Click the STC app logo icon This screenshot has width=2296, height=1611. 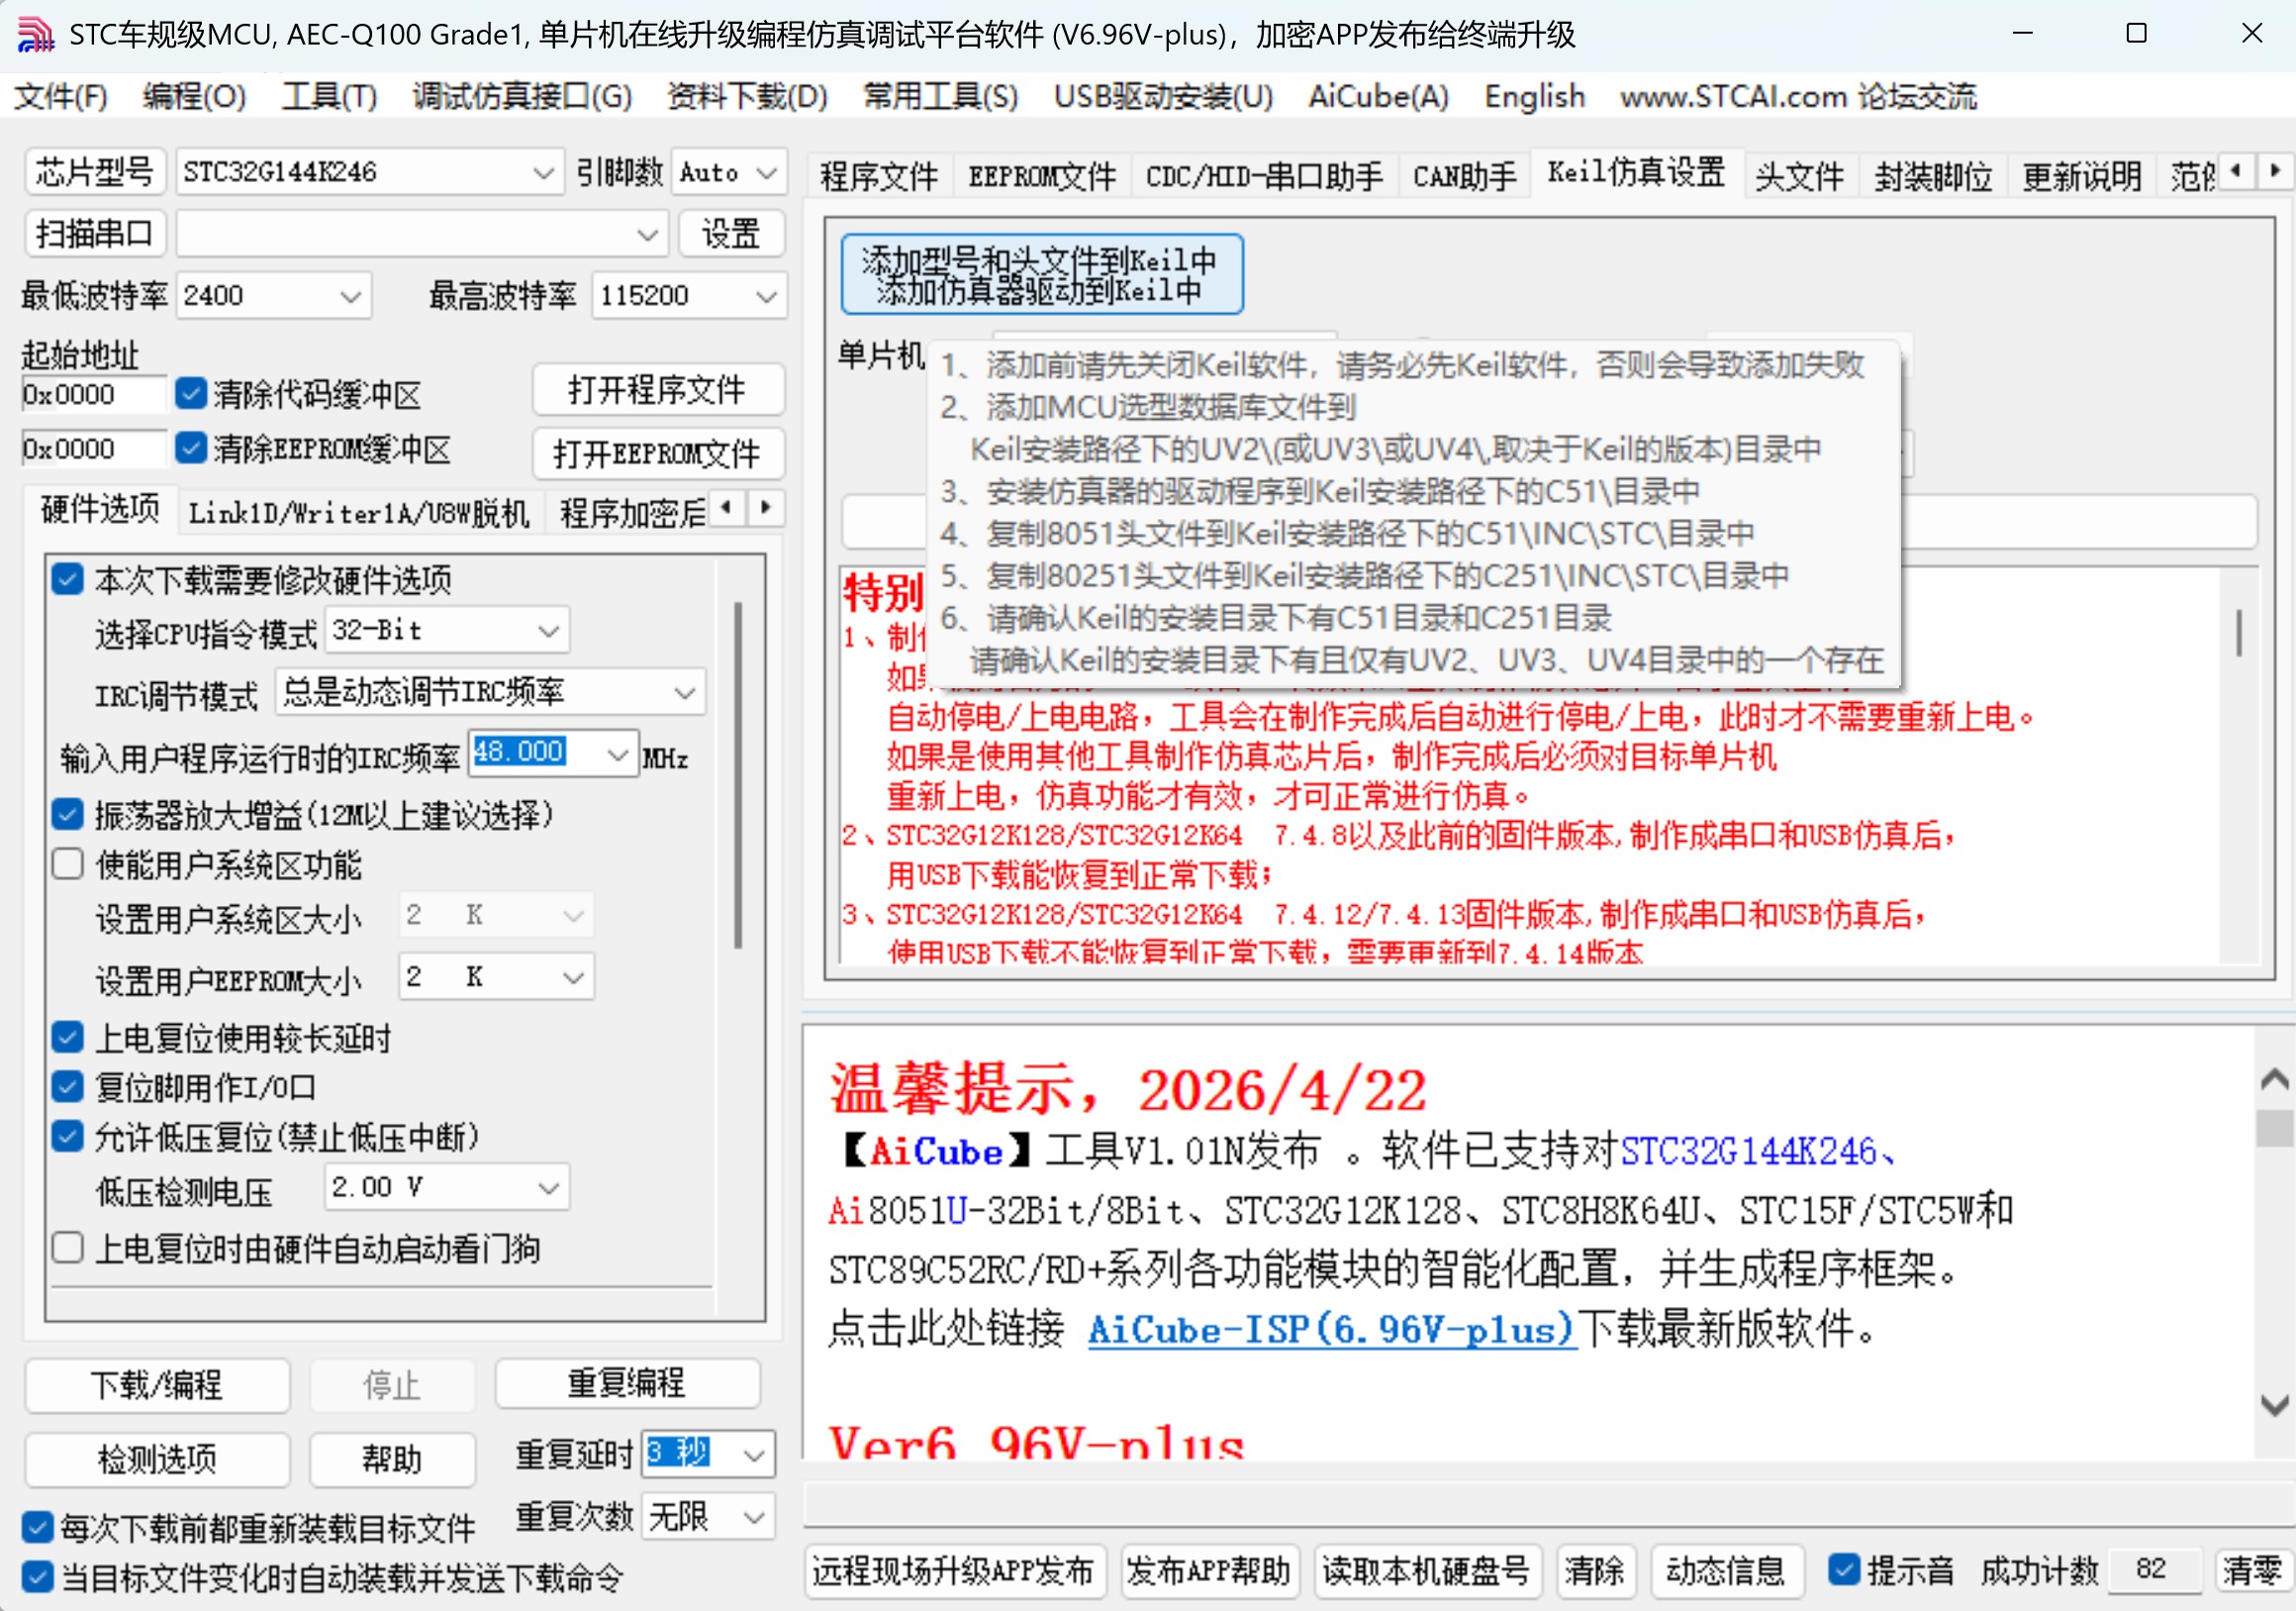[35, 34]
